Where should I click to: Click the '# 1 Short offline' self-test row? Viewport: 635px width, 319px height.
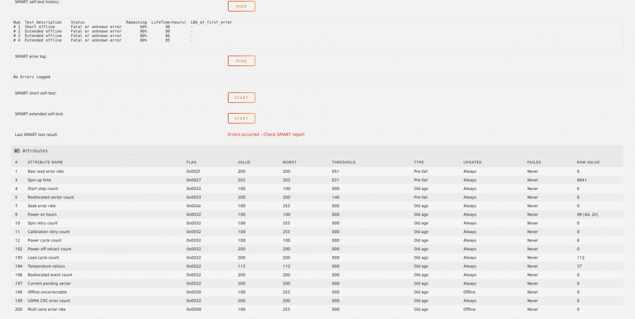pyautogui.click(x=104, y=27)
